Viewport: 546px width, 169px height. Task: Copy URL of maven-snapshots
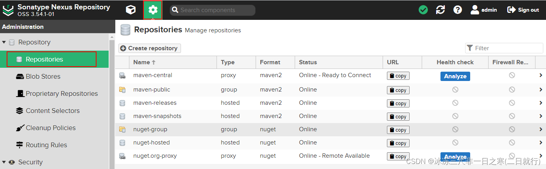click(398, 116)
